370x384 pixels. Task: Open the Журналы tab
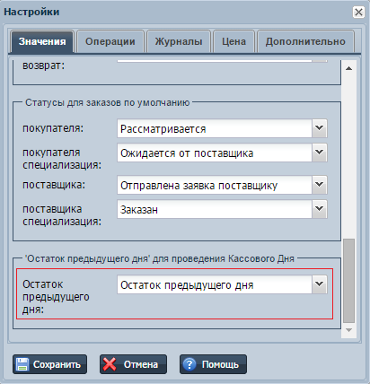pos(179,41)
